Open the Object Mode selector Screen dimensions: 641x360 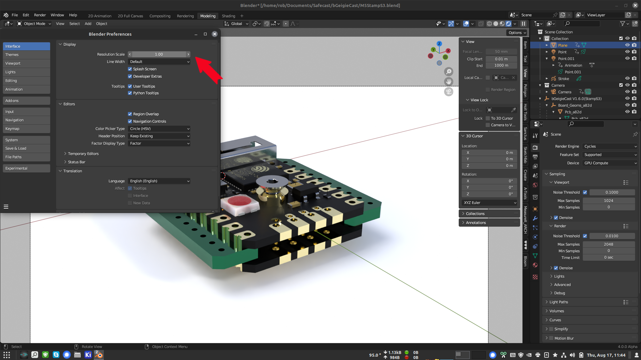(34, 24)
